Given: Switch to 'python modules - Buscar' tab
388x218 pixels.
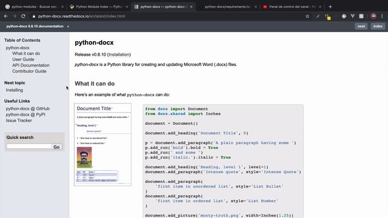Looking at the screenshot, I should click(33, 7).
